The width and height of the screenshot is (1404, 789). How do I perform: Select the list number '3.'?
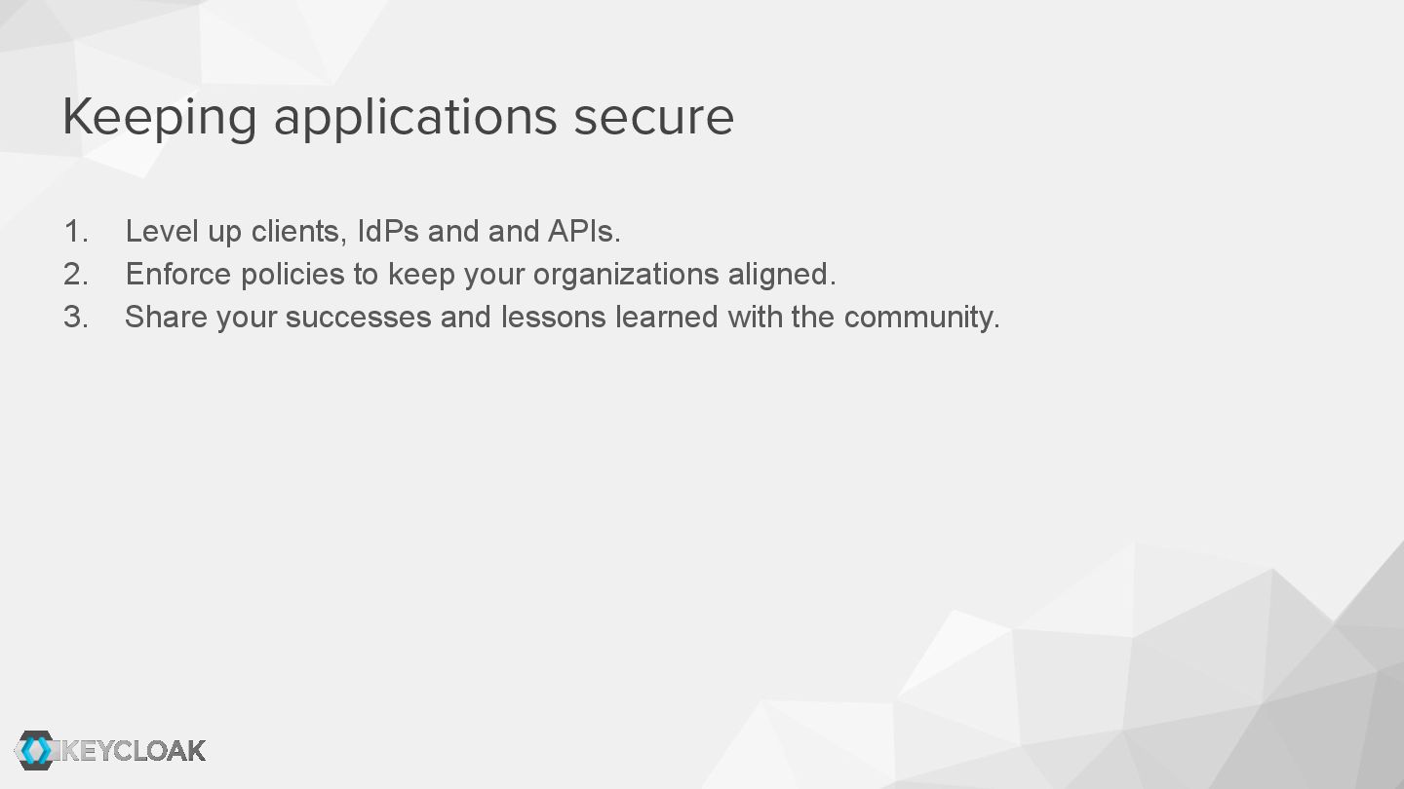76,318
